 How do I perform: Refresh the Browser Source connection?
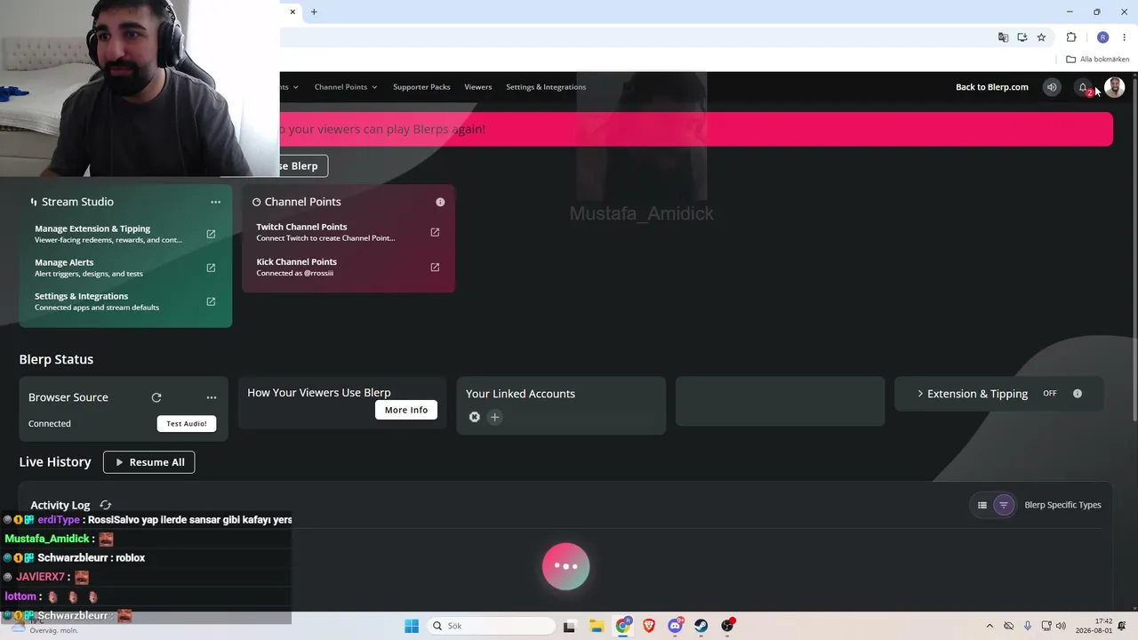(x=156, y=397)
